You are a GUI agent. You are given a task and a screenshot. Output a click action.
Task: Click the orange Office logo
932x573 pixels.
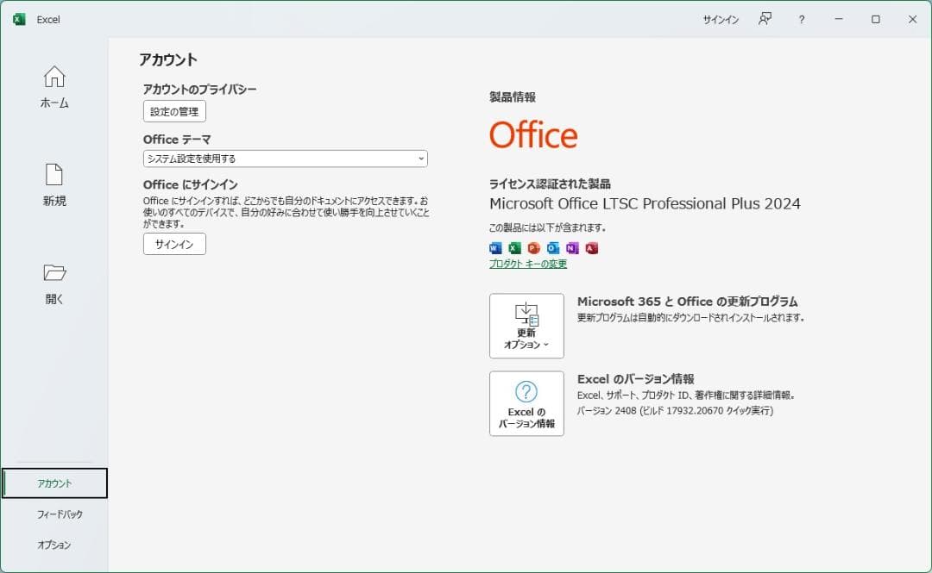(x=533, y=134)
